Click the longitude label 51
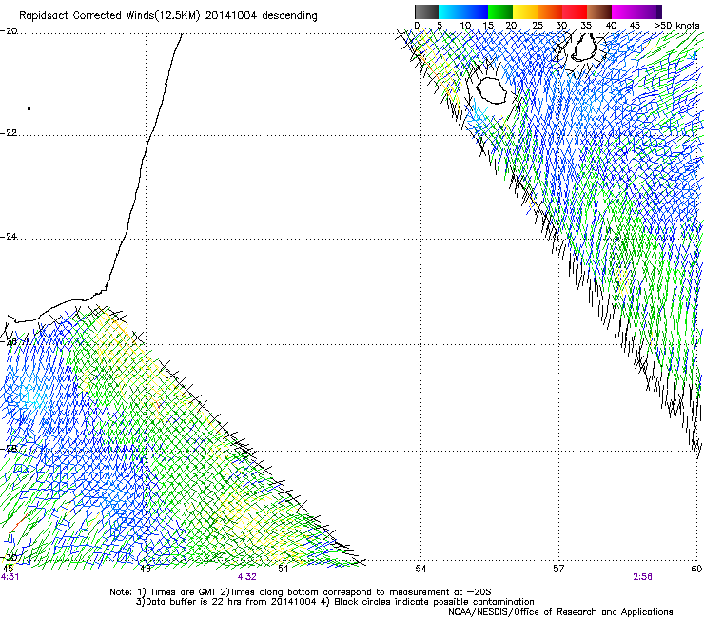Screen dimensions: 704x618 click(283, 569)
